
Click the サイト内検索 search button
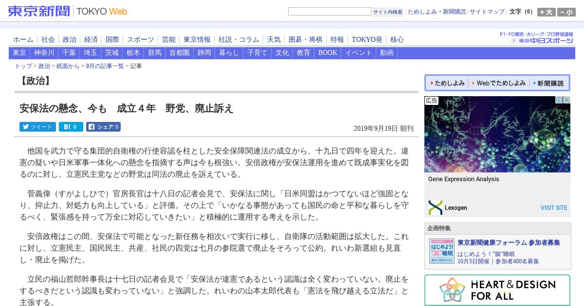click(x=388, y=12)
